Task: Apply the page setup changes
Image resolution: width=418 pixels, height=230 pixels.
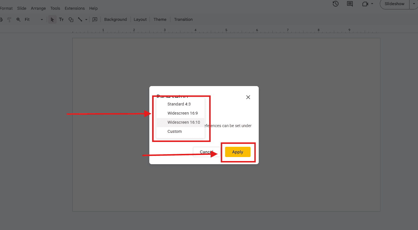Action: click(x=238, y=152)
